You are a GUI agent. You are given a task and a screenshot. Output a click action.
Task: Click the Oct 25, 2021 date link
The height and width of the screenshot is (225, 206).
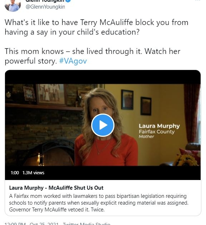[x=44, y=224]
